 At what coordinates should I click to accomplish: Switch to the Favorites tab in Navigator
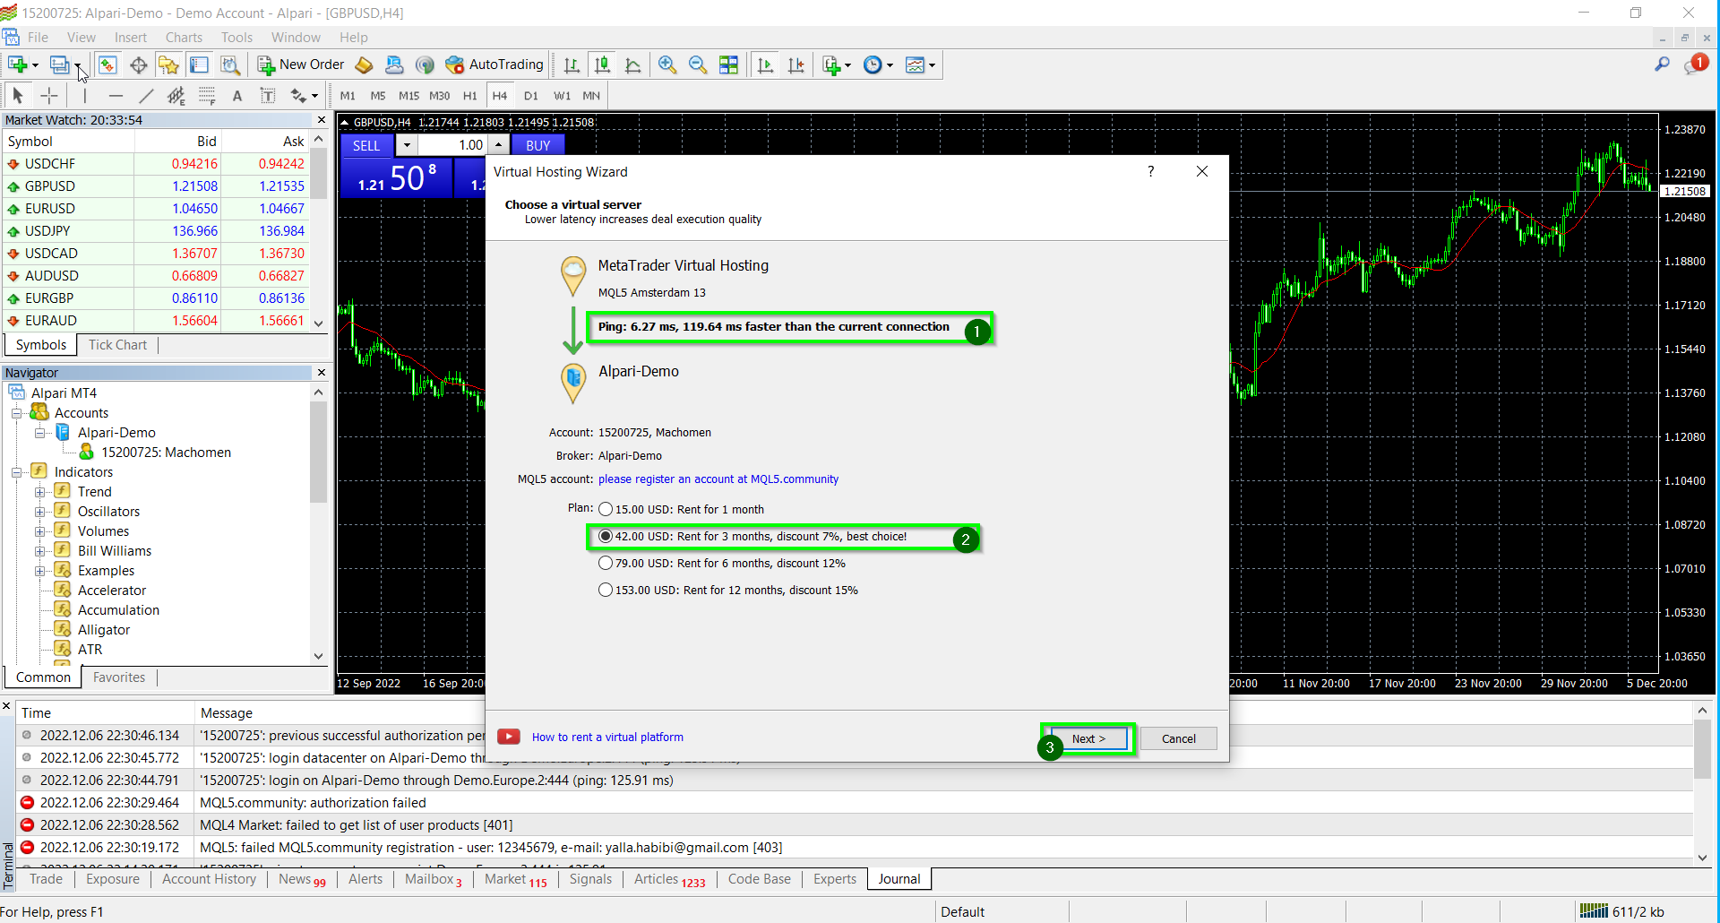tap(119, 677)
